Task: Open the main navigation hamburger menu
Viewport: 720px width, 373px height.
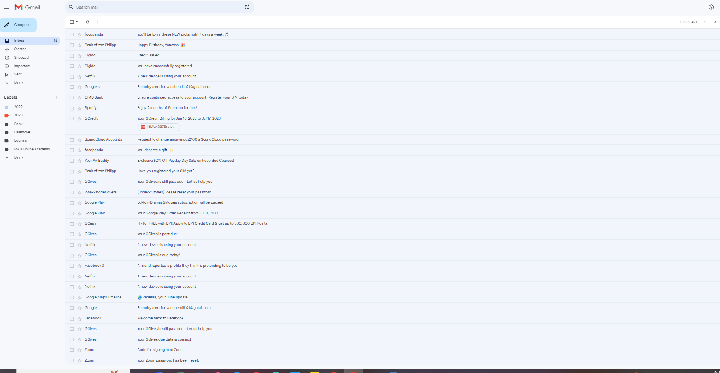Action: (7, 7)
